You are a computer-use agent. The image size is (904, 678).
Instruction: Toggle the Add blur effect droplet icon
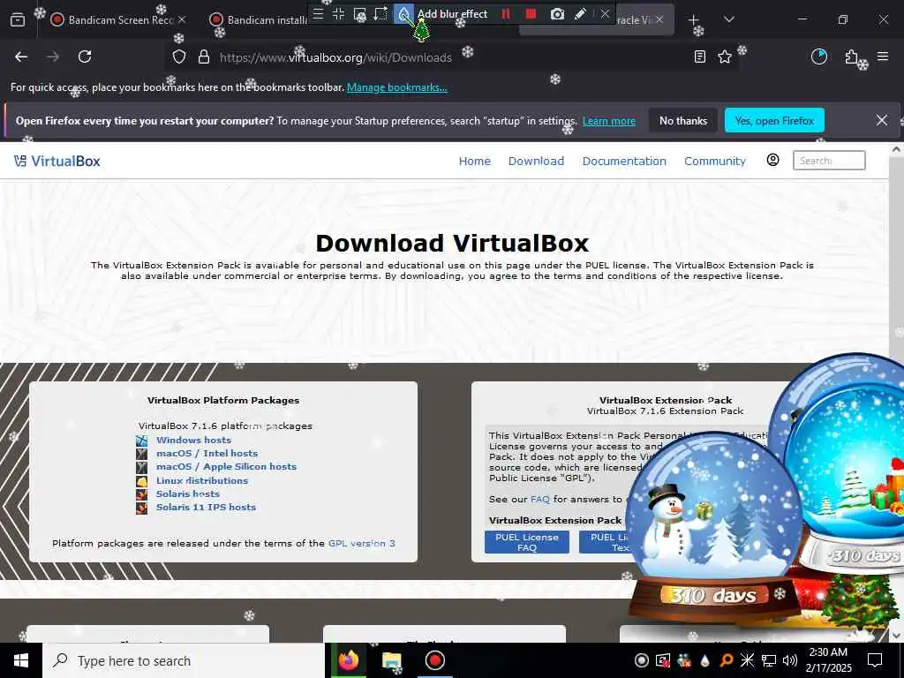[403, 14]
